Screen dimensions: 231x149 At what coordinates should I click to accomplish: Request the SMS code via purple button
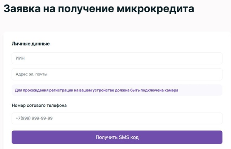(117, 137)
